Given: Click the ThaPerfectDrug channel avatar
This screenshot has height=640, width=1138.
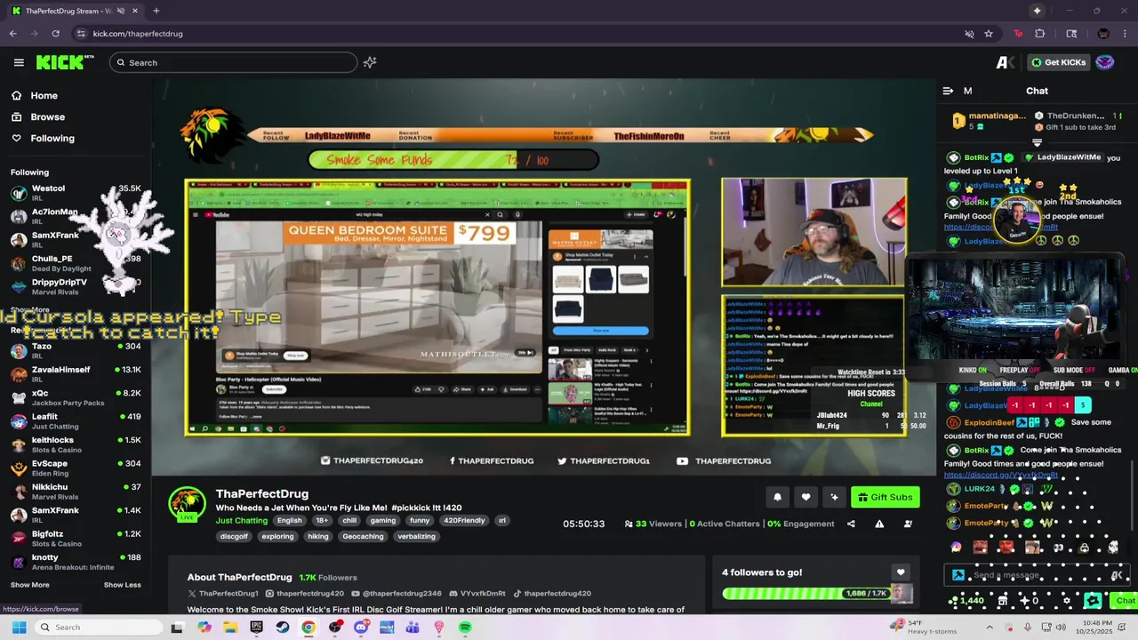Looking at the screenshot, I should [188, 503].
